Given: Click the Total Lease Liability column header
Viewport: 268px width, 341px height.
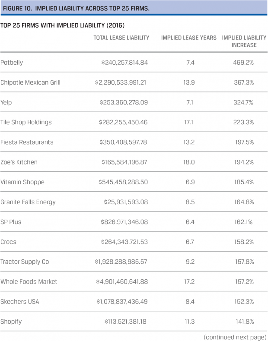Looking at the screenshot, I should pyautogui.click(x=121, y=38).
